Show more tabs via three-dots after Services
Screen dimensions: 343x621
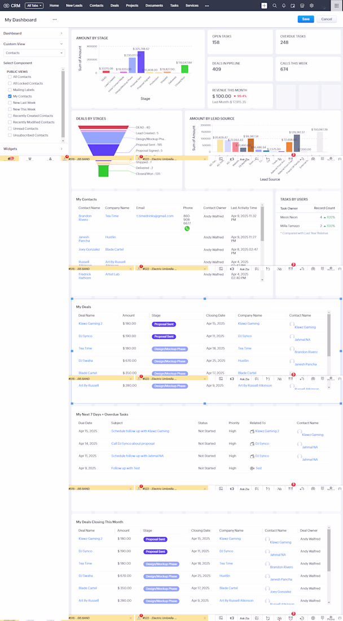click(x=207, y=6)
